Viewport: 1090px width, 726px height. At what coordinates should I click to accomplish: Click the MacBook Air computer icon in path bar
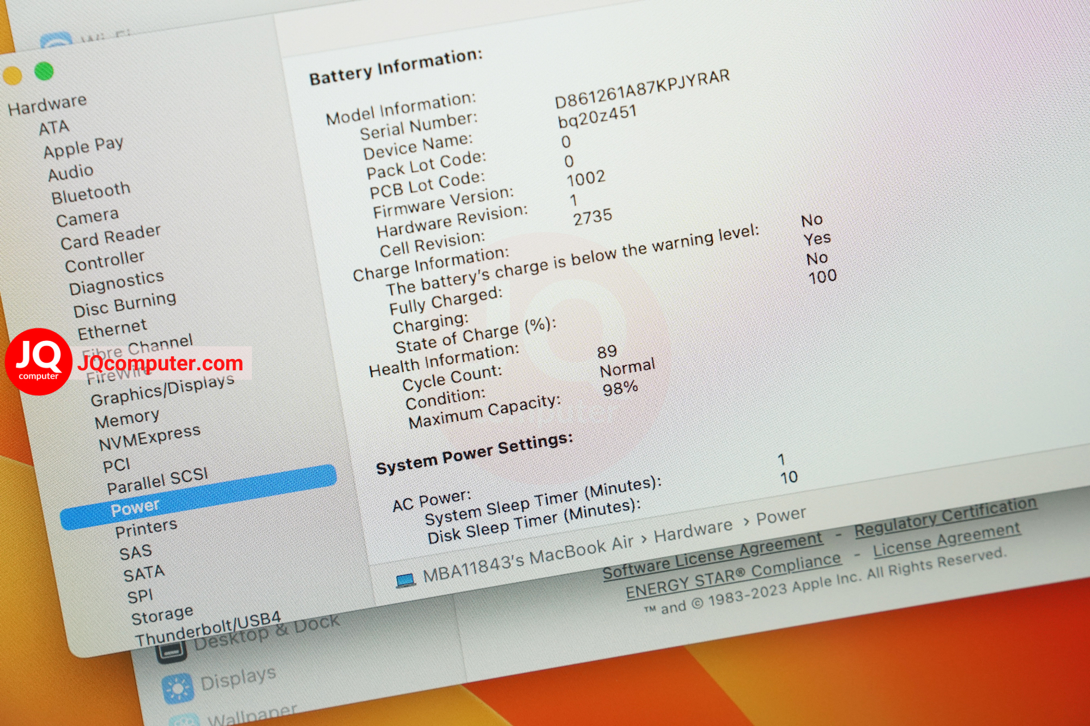[x=405, y=581]
